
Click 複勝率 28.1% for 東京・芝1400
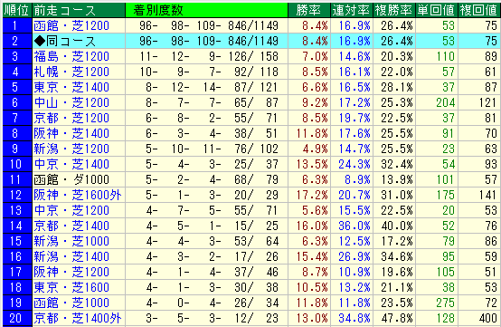pos(397,87)
